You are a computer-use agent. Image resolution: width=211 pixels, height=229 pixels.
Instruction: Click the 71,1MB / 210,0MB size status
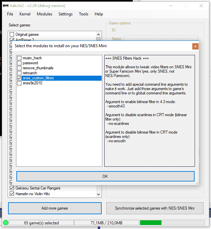(x=106, y=223)
